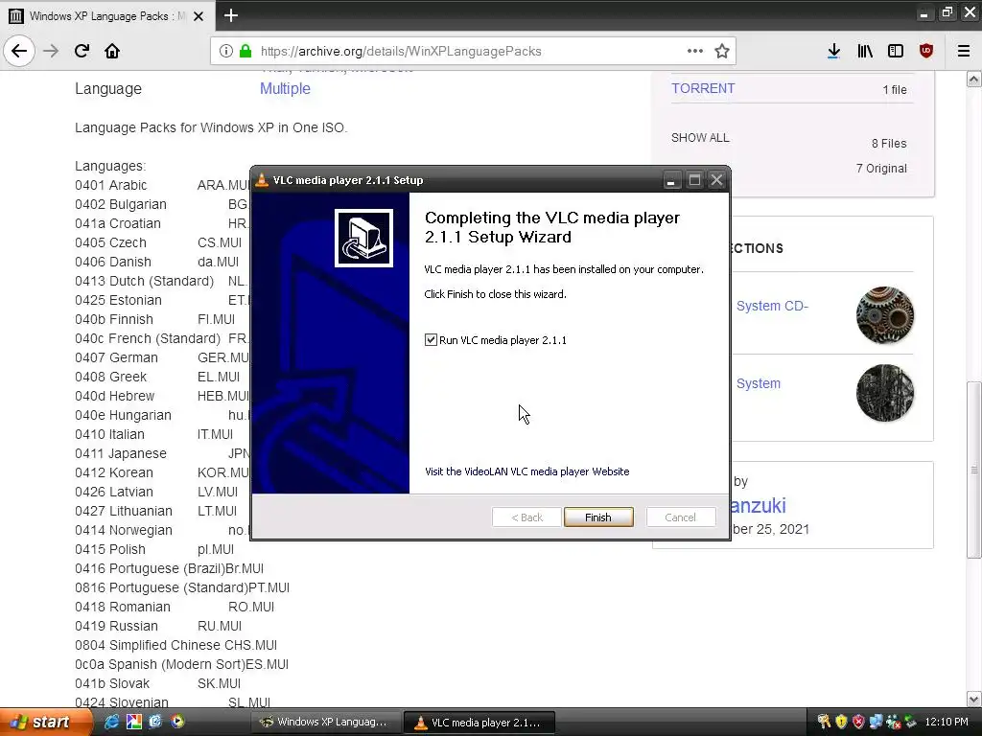The width and height of the screenshot is (982, 736).
Task: Switch to VLC media player taskbar button
Action: 479,723
